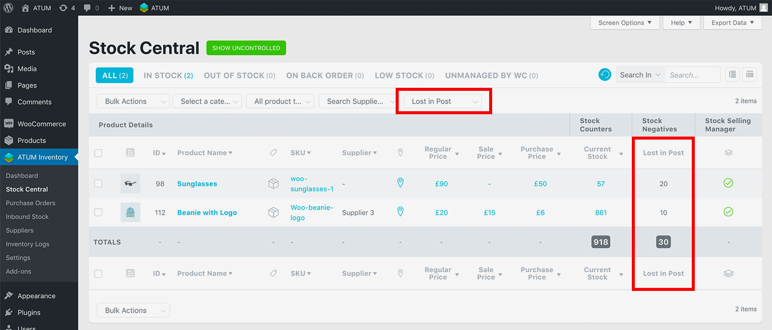772x330 pixels.
Task: Click the tag icon in the header row
Action: point(273,153)
